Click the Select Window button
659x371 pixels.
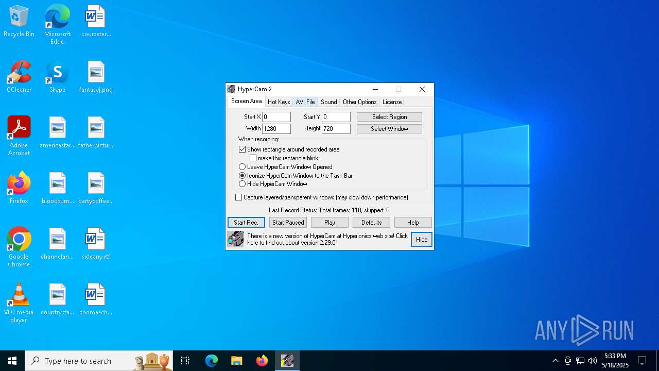pyautogui.click(x=389, y=129)
